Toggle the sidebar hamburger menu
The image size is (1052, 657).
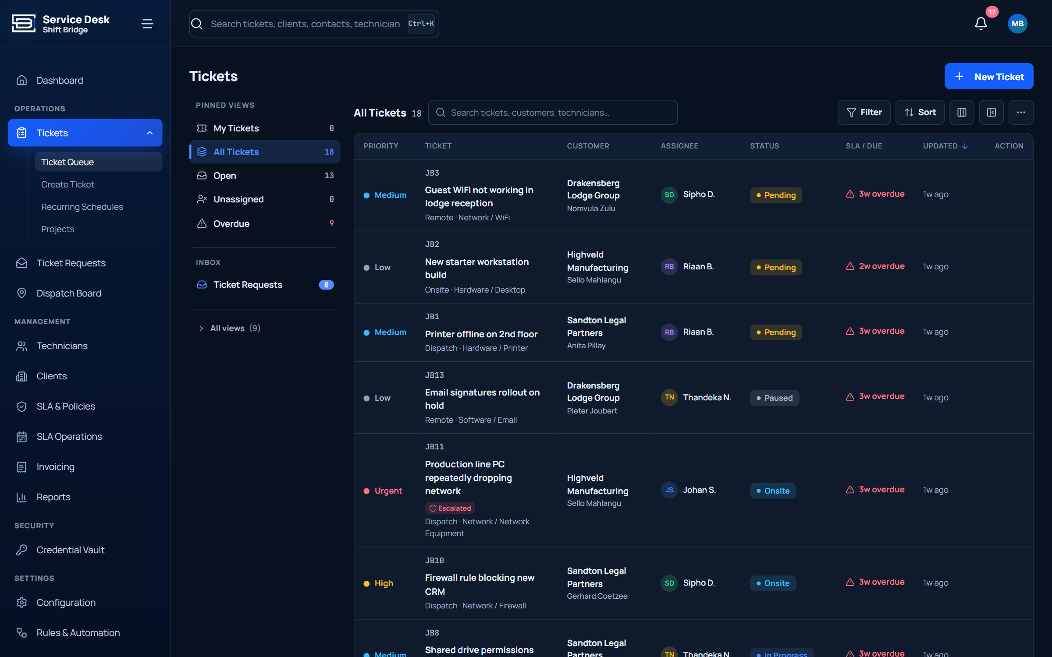click(147, 24)
